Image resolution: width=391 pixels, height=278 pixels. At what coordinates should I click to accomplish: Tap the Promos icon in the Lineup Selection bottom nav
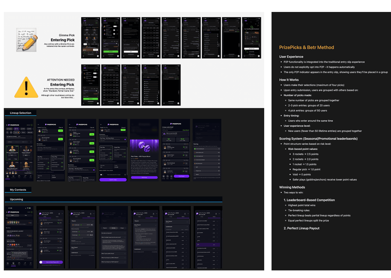click(x=25, y=176)
